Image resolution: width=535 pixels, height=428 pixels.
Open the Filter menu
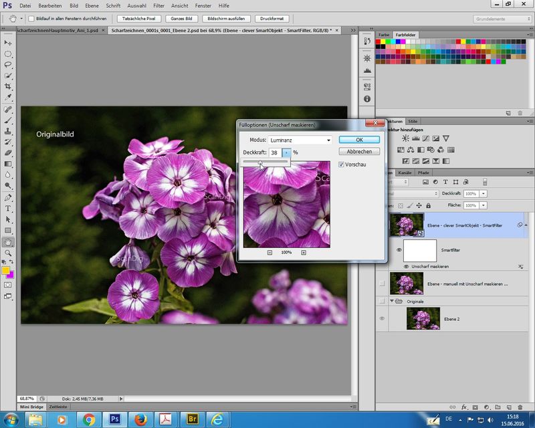pyautogui.click(x=158, y=5)
